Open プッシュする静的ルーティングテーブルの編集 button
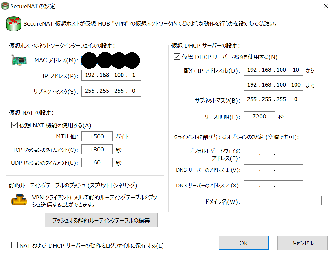The image size is (334, 255). [101, 220]
